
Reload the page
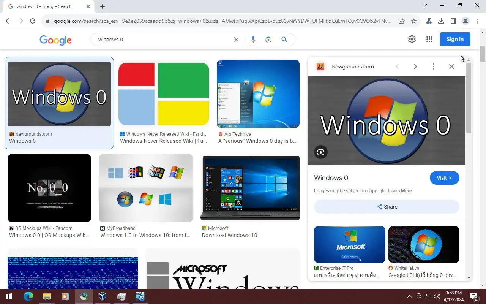(33, 21)
